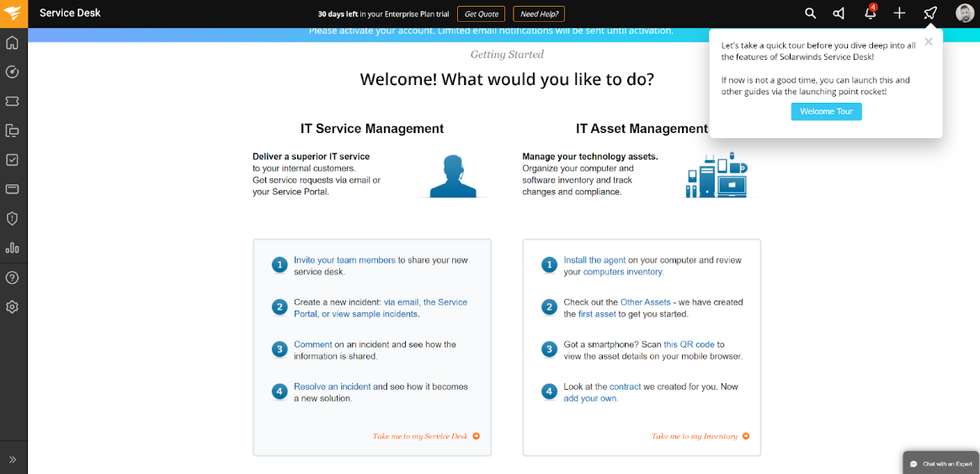Open the Home icon in sidebar
Screen dimensions: 980x474
click(13, 43)
